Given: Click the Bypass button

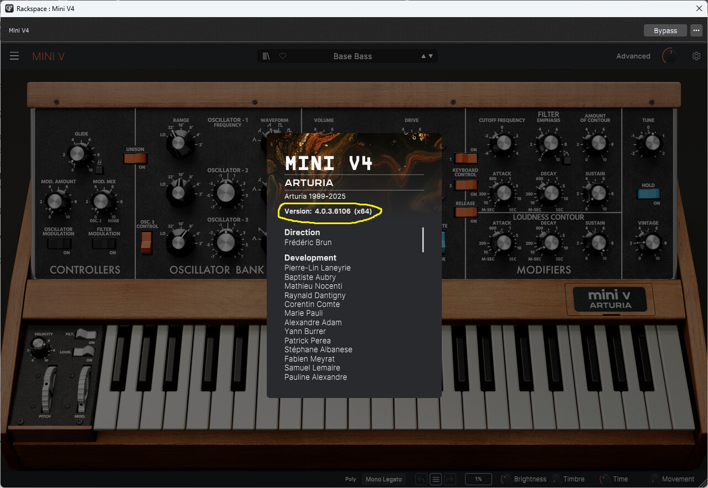Looking at the screenshot, I should pos(665,30).
